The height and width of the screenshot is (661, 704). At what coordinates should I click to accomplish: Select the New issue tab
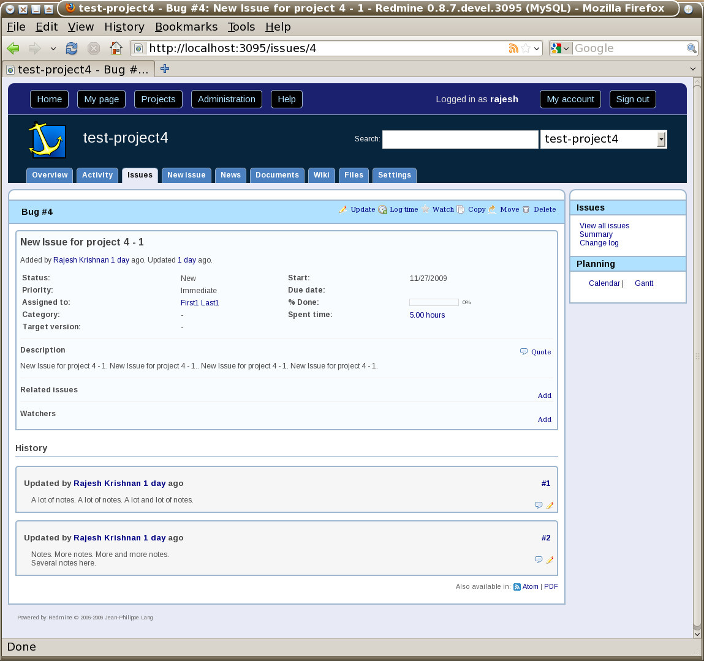186,175
